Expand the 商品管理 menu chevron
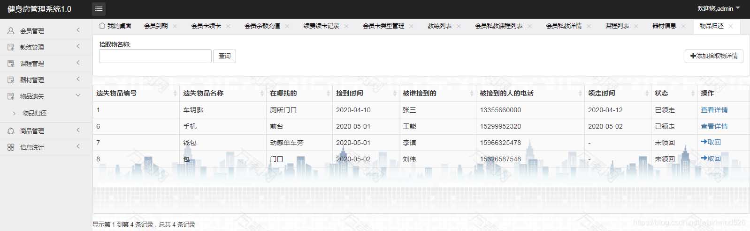The height and width of the screenshot is (231, 750). pyautogui.click(x=78, y=130)
